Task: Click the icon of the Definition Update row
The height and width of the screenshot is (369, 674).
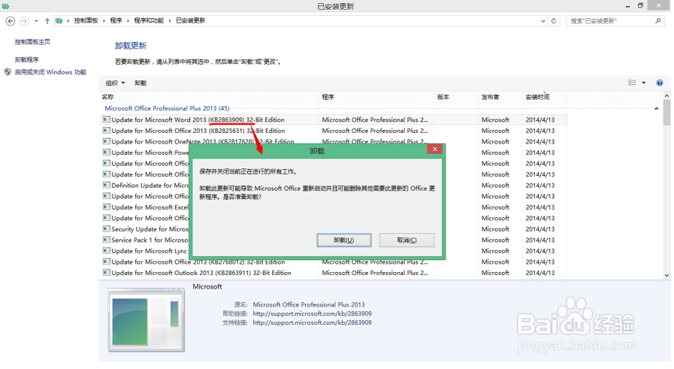Action: (x=107, y=186)
